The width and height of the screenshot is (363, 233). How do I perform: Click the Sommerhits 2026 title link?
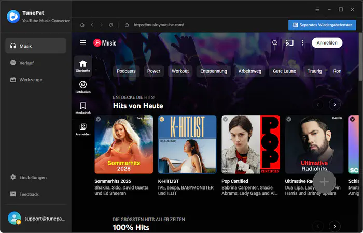tap(113, 181)
